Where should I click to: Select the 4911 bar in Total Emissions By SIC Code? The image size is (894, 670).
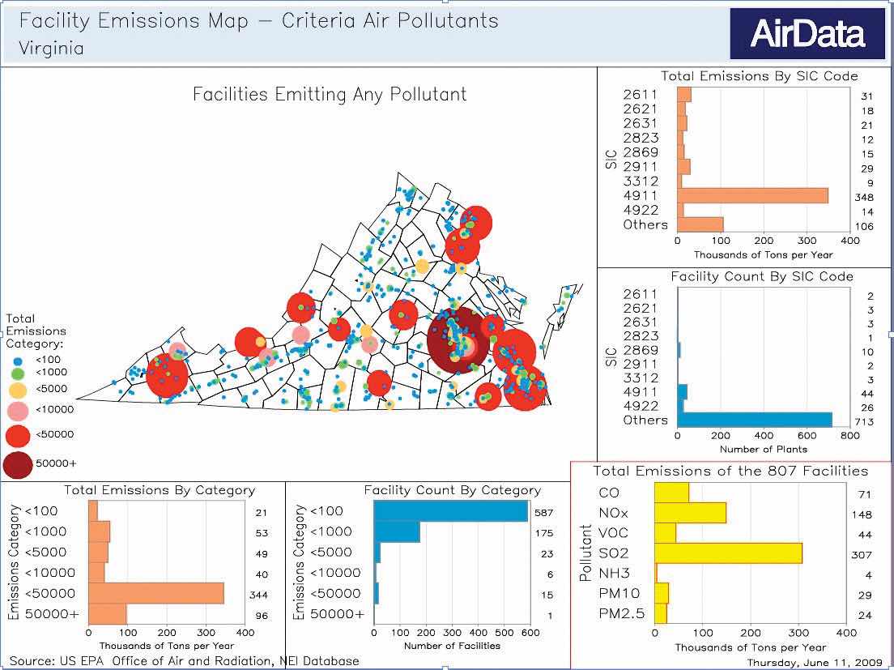click(752, 195)
